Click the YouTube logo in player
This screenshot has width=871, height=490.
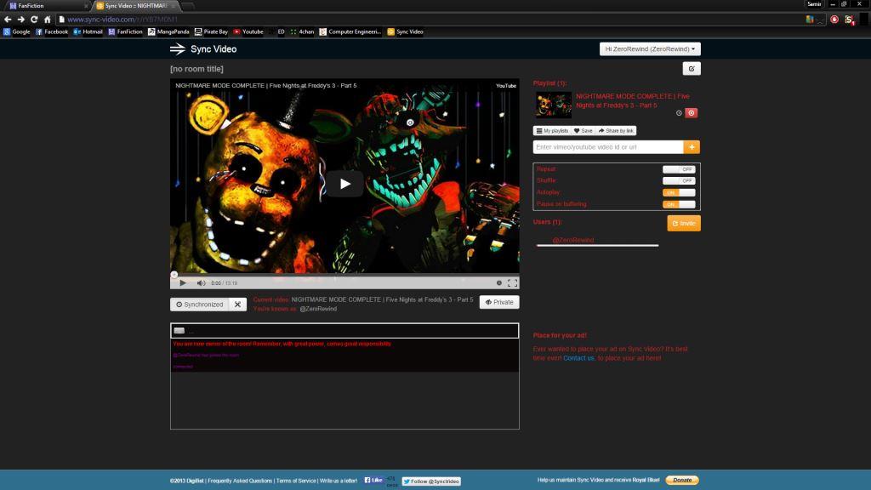(x=505, y=86)
